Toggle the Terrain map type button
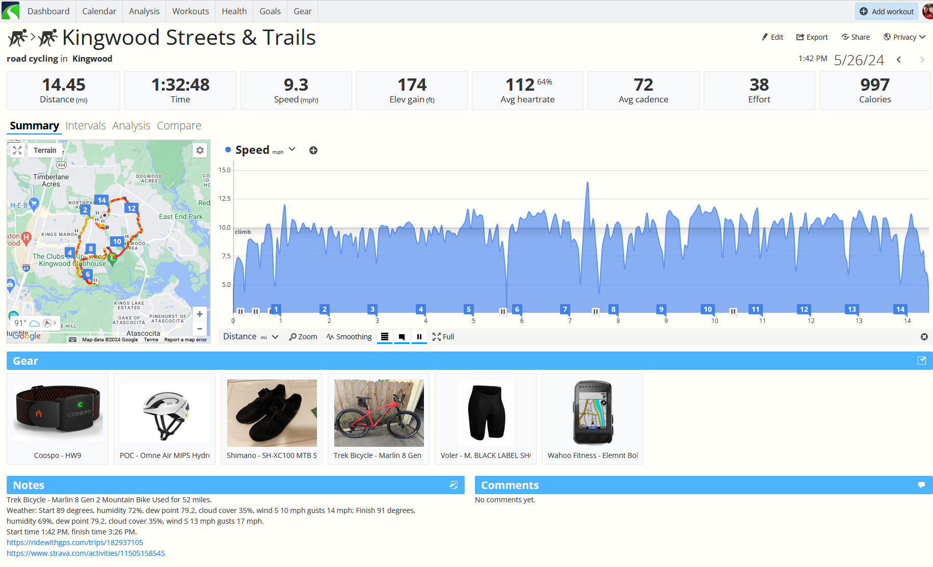 [x=45, y=150]
